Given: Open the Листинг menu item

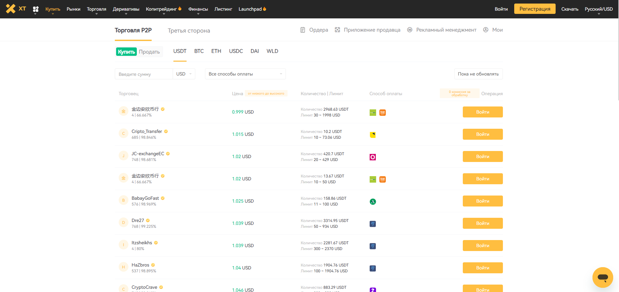Looking at the screenshot, I should click(x=223, y=9).
